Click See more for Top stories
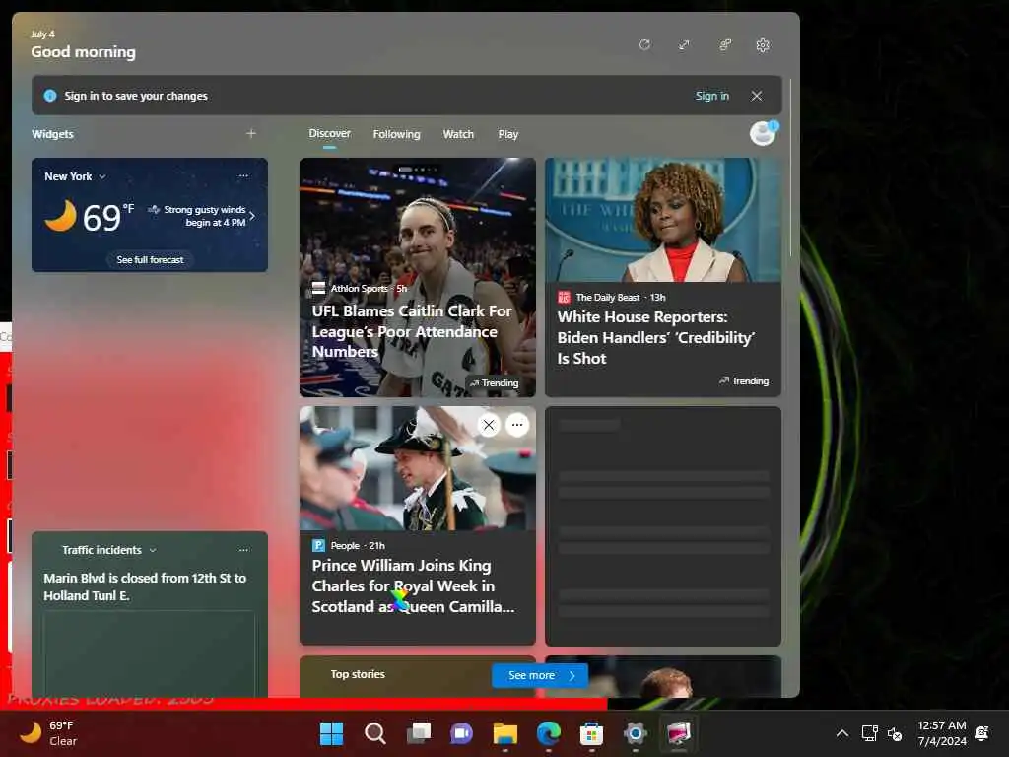Viewport: 1009px width, 757px height. coord(539,675)
